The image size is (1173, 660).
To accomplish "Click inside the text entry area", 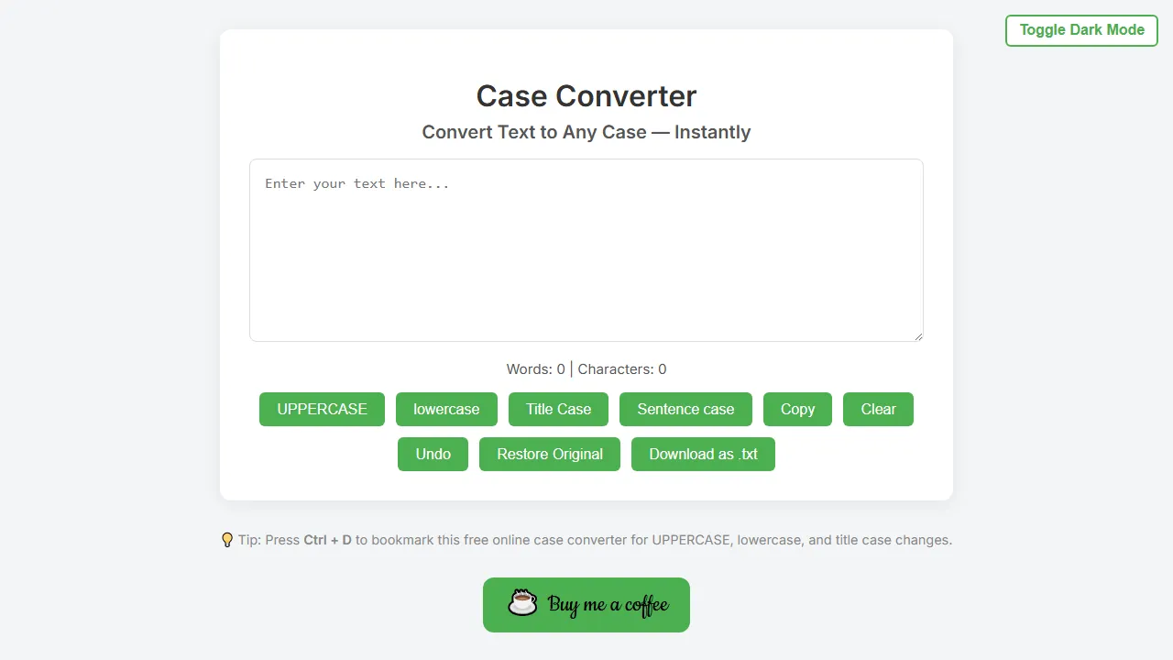I will coord(586,250).
